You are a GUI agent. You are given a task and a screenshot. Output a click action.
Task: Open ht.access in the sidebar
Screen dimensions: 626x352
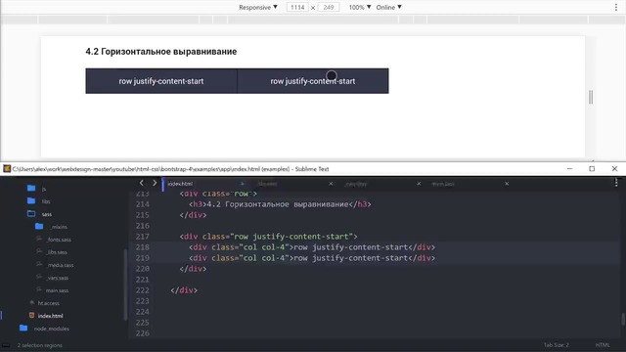[49, 303]
